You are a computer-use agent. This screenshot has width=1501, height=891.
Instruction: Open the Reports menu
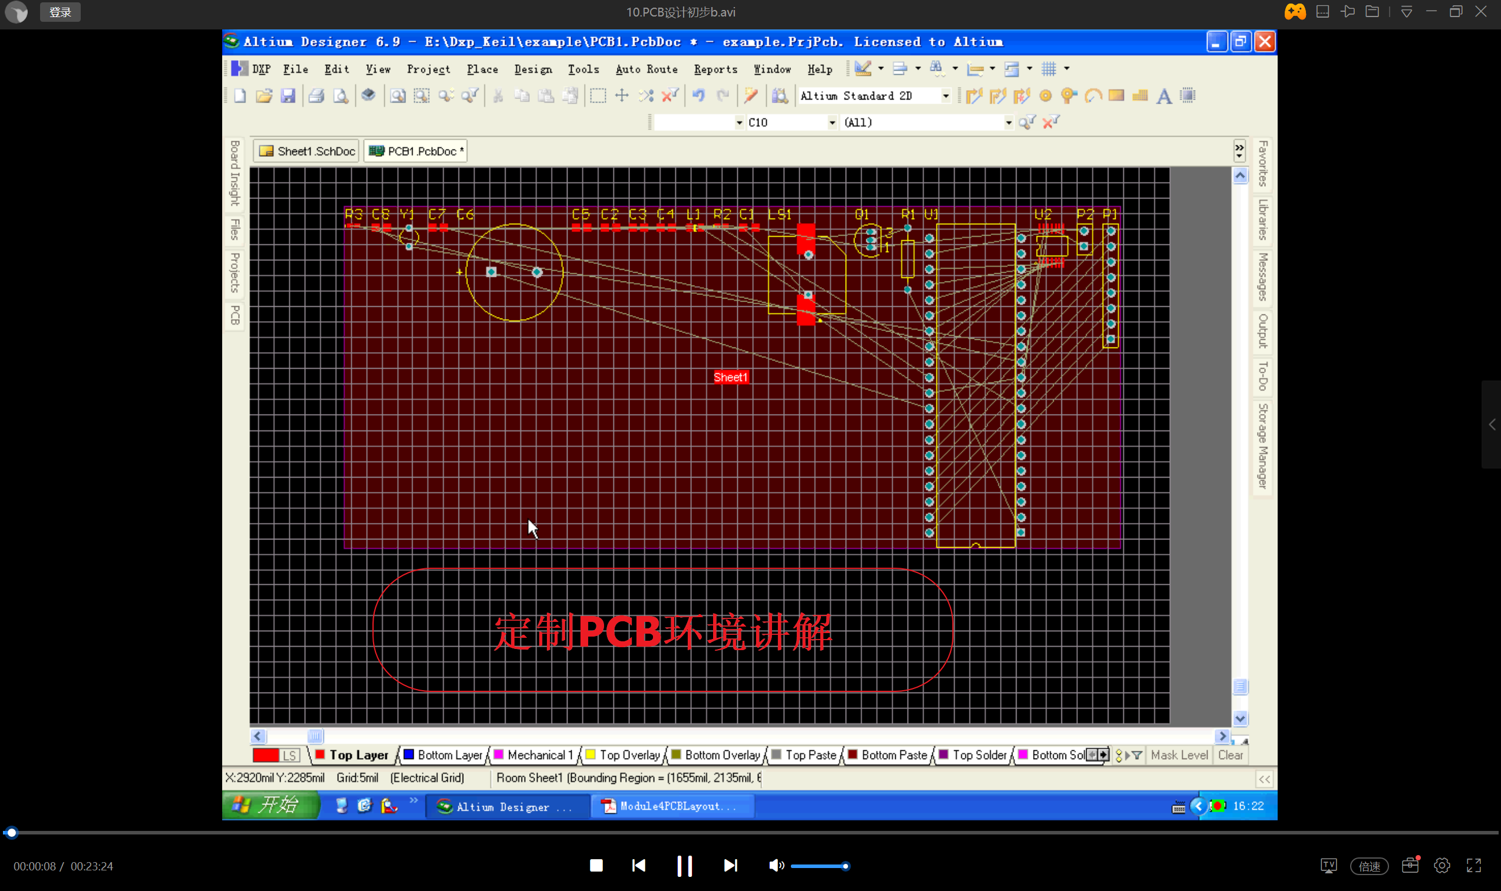pos(715,69)
